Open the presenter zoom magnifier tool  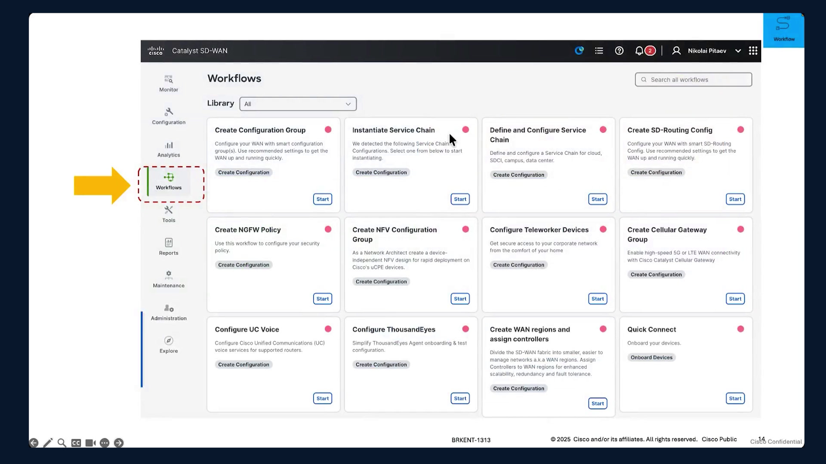(x=62, y=443)
